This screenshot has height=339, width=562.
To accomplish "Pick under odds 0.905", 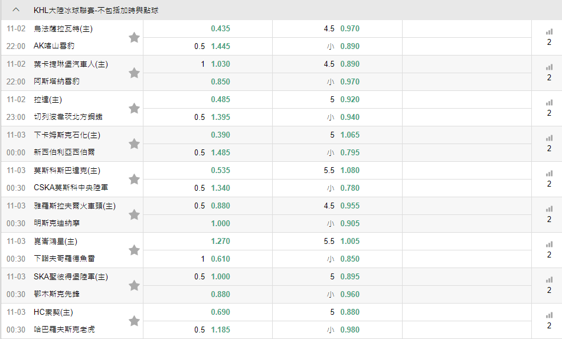I will click(350, 223).
